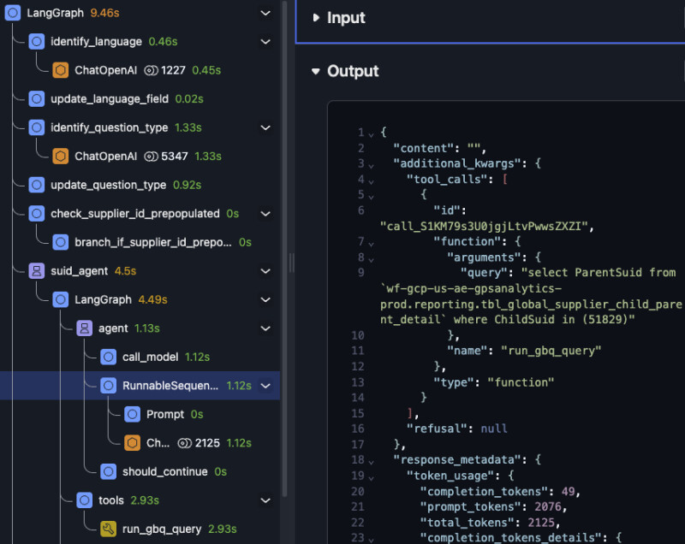Expand the Input section
The height and width of the screenshot is (544, 685).
(316, 18)
